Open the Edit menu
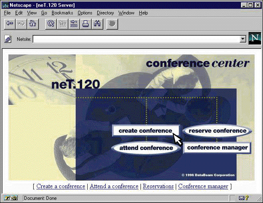 (x=19, y=13)
